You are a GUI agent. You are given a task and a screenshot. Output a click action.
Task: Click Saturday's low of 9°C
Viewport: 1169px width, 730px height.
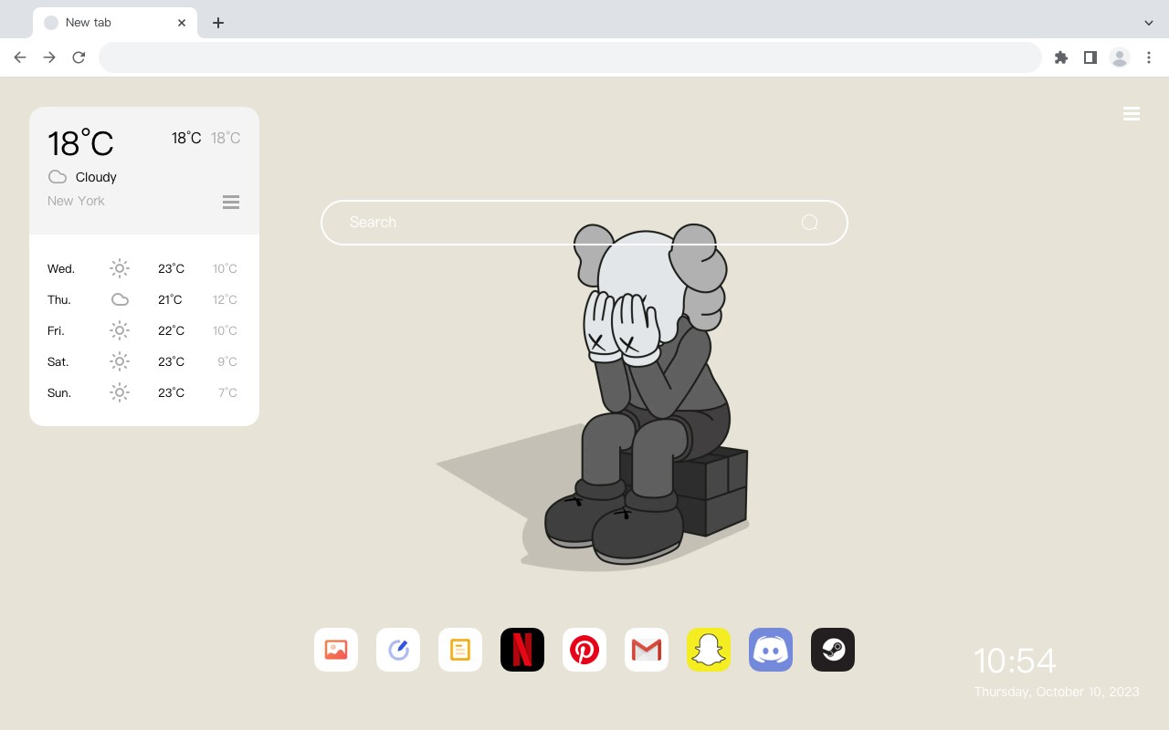pos(227,361)
